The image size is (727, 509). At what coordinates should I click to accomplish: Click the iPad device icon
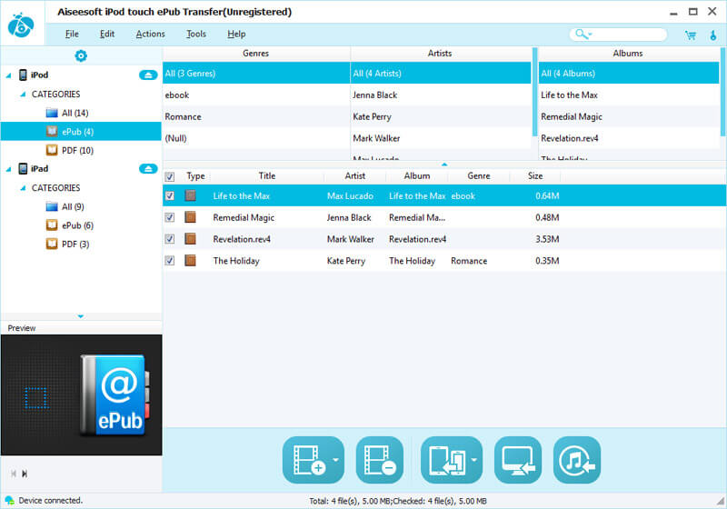(x=23, y=168)
